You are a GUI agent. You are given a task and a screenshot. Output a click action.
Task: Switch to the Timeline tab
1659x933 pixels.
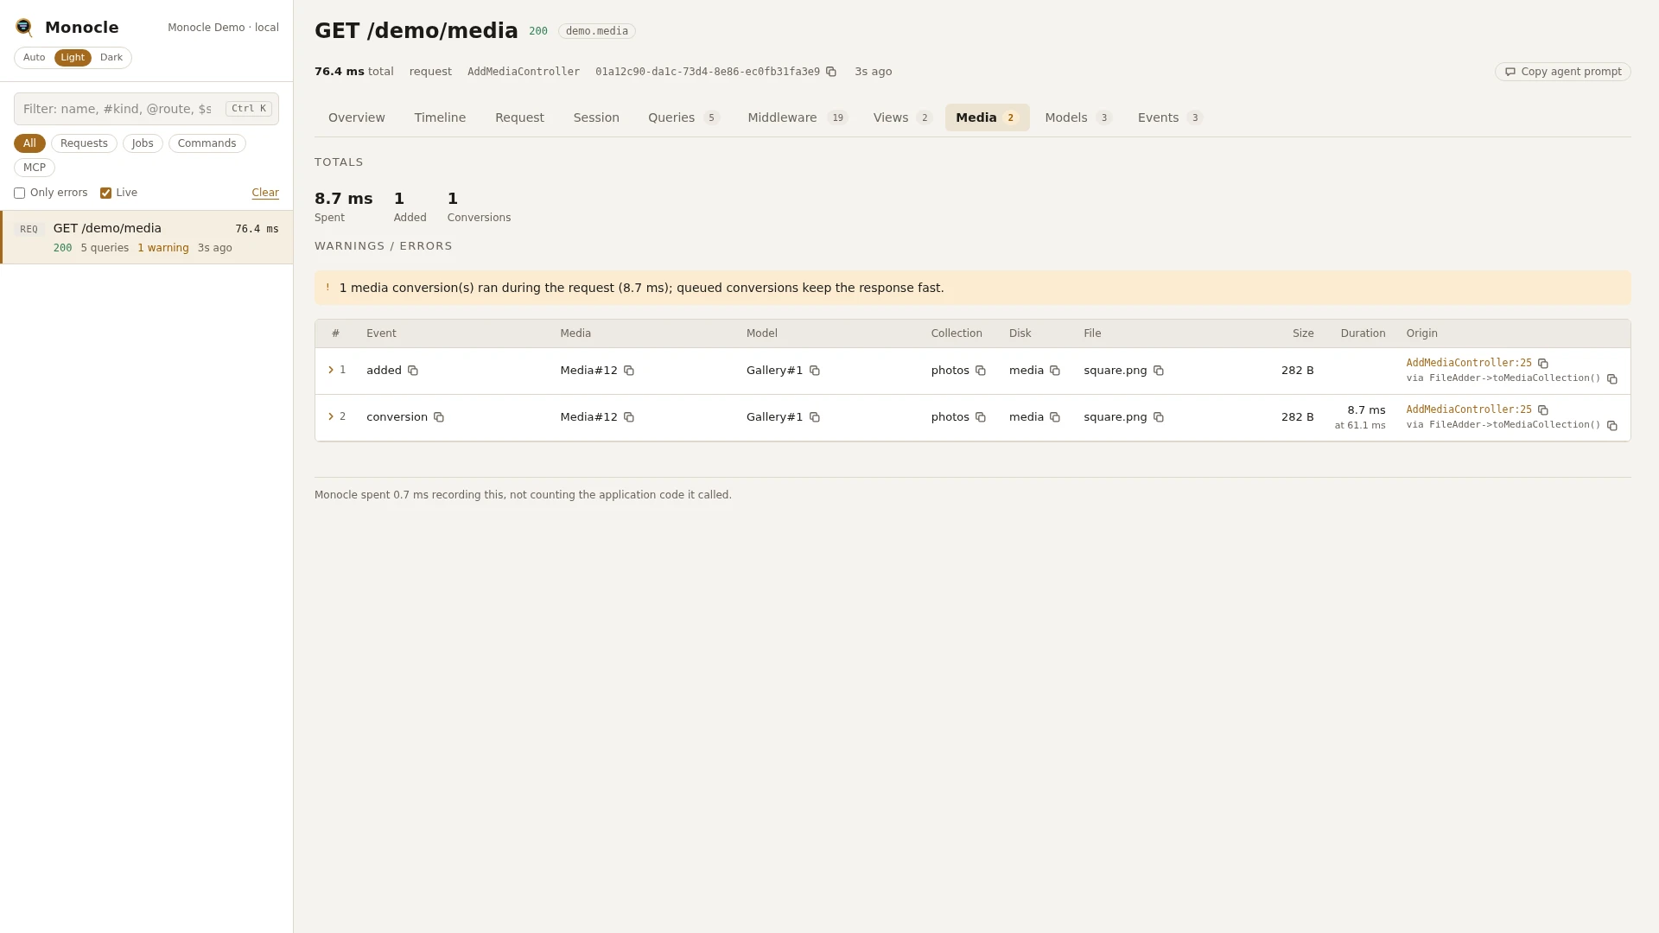pyautogui.click(x=440, y=117)
